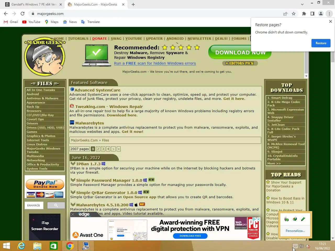335x251 pixels.
Task: Open the Chrome tab search dropdown
Action: [x=302, y=4]
